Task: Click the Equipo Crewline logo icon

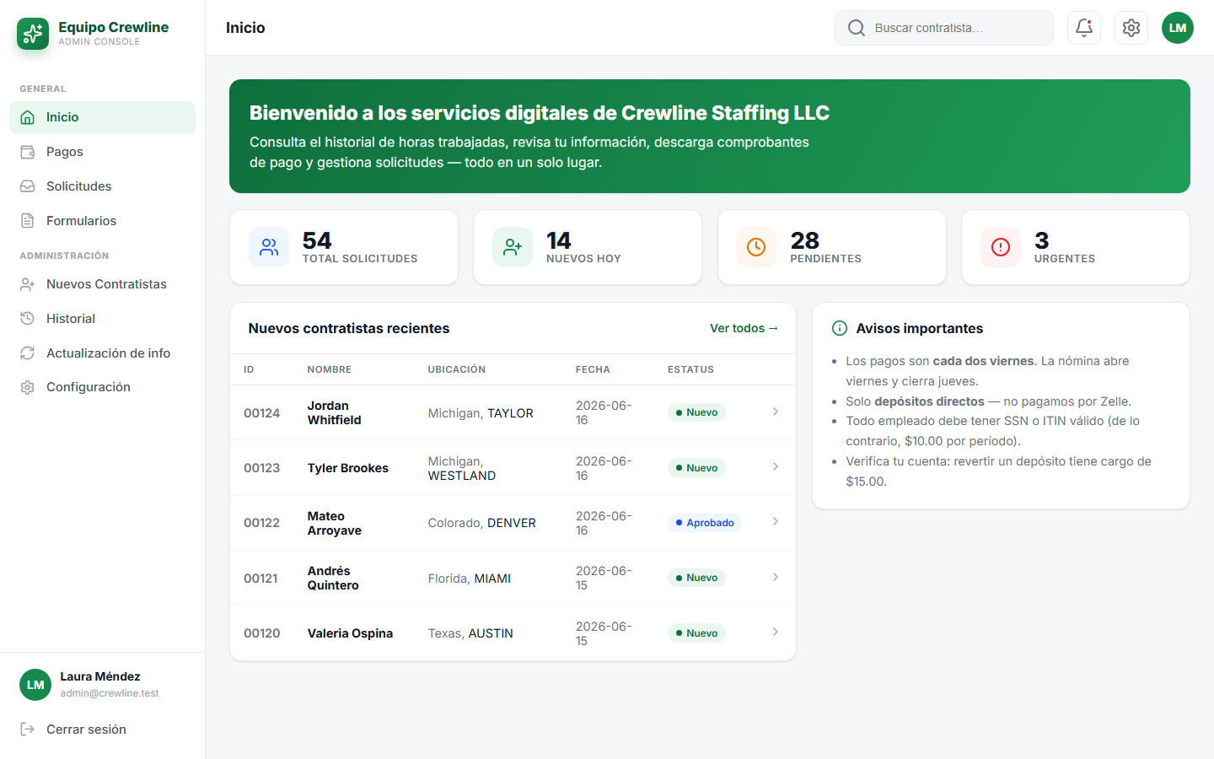Action: click(33, 34)
